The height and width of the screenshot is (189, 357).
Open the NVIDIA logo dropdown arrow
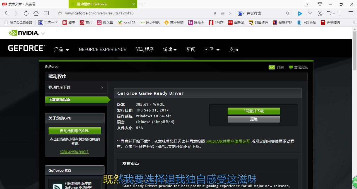point(43,33)
